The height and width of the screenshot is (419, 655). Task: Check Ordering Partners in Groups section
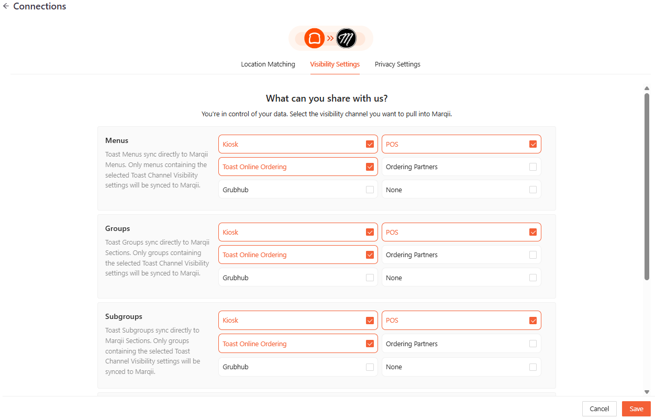click(533, 255)
